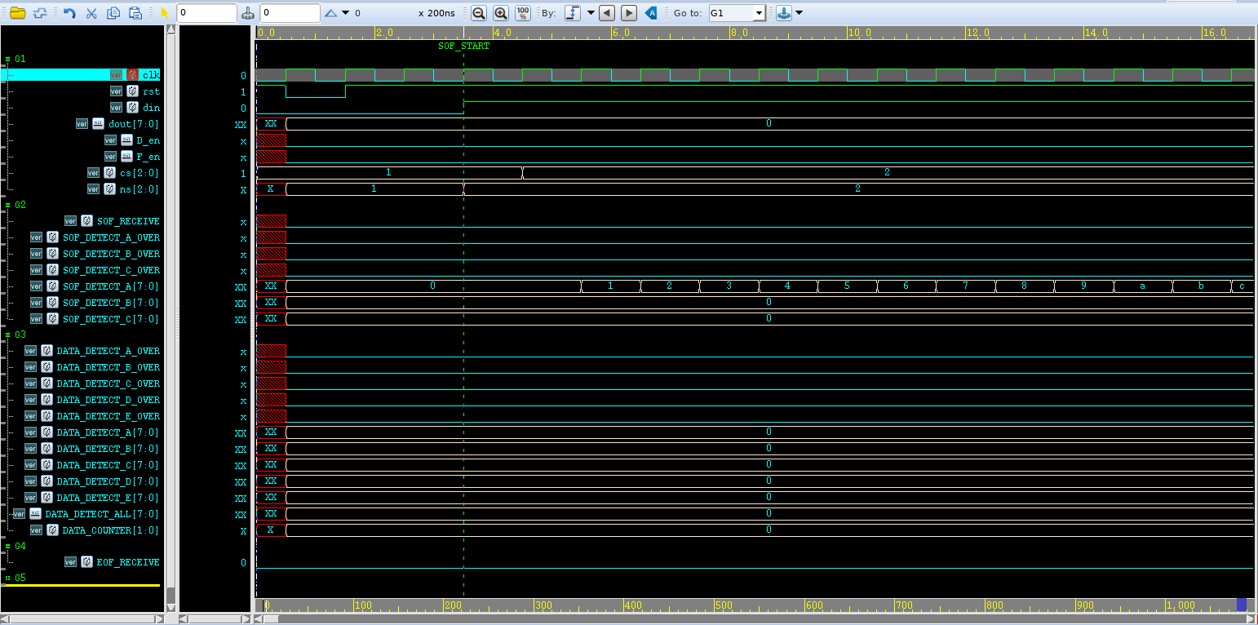The width and height of the screenshot is (1258, 625).
Task: Select DATA_DETECT_D_OVER signal
Action: point(109,400)
